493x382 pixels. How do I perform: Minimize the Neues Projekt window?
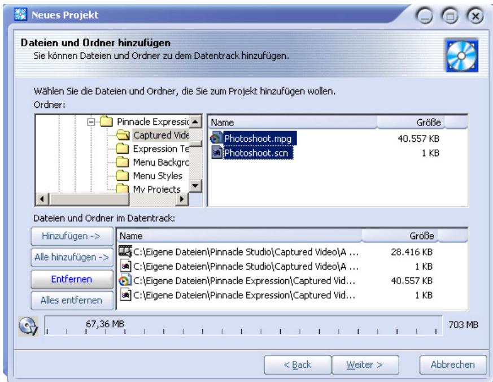[425, 16]
